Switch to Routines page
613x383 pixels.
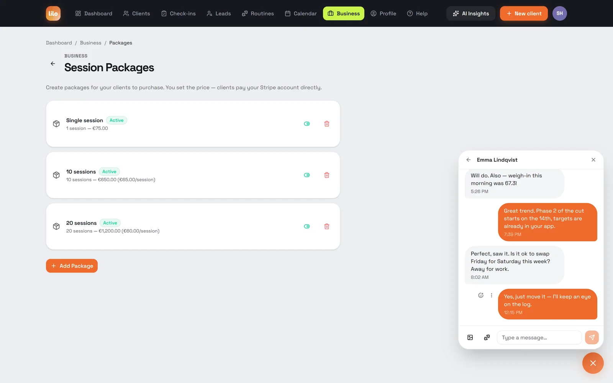tap(258, 13)
